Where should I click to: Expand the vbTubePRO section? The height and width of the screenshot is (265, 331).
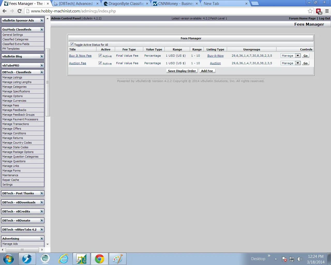pos(42,65)
